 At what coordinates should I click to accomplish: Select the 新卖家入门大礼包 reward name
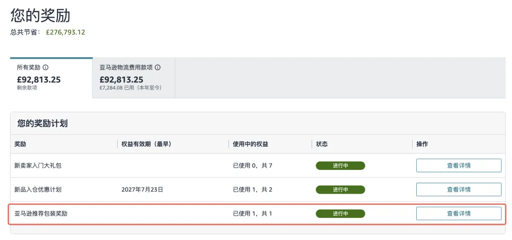click(38, 166)
